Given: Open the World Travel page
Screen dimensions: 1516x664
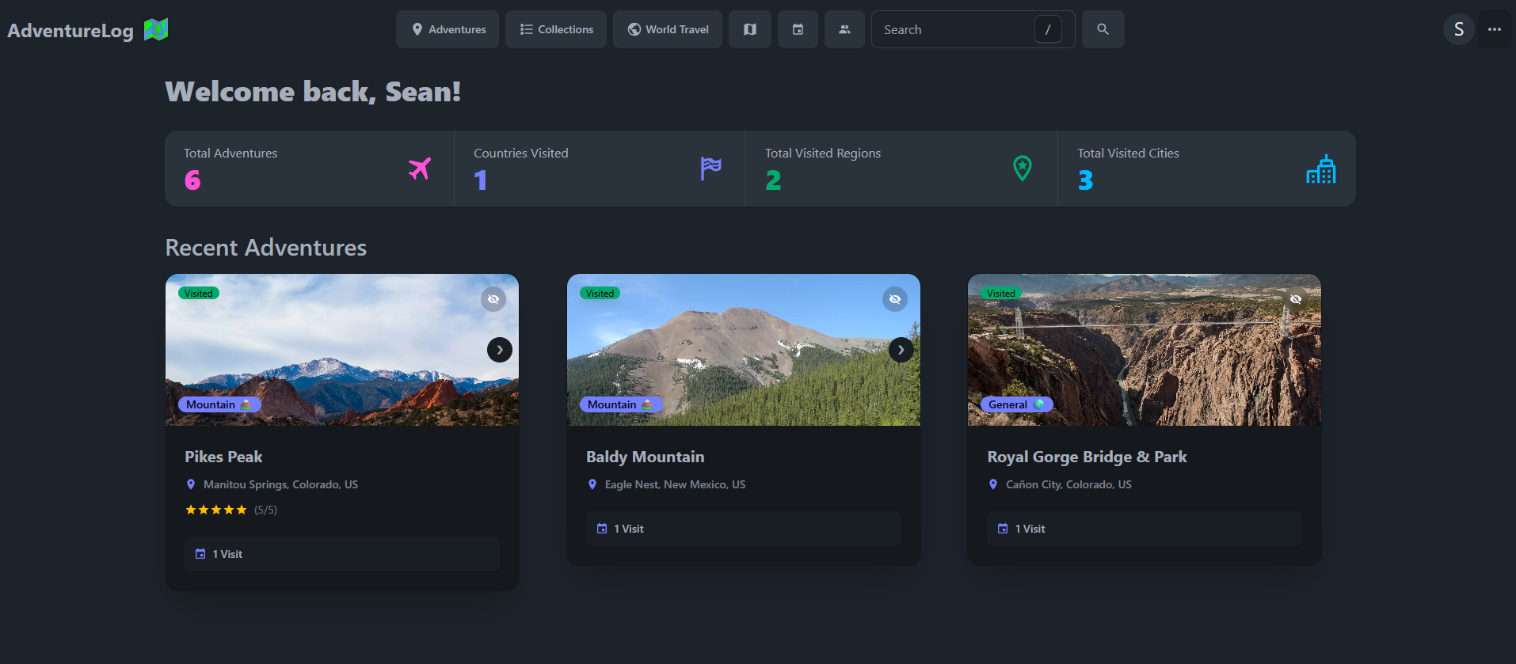Looking at the screenshot, I should [668, 29].
